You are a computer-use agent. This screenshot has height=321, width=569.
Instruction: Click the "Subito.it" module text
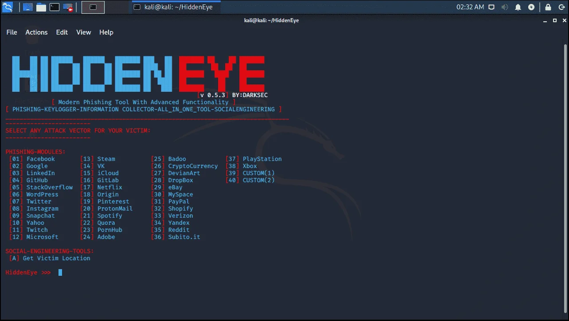click(x=184, y=237)
